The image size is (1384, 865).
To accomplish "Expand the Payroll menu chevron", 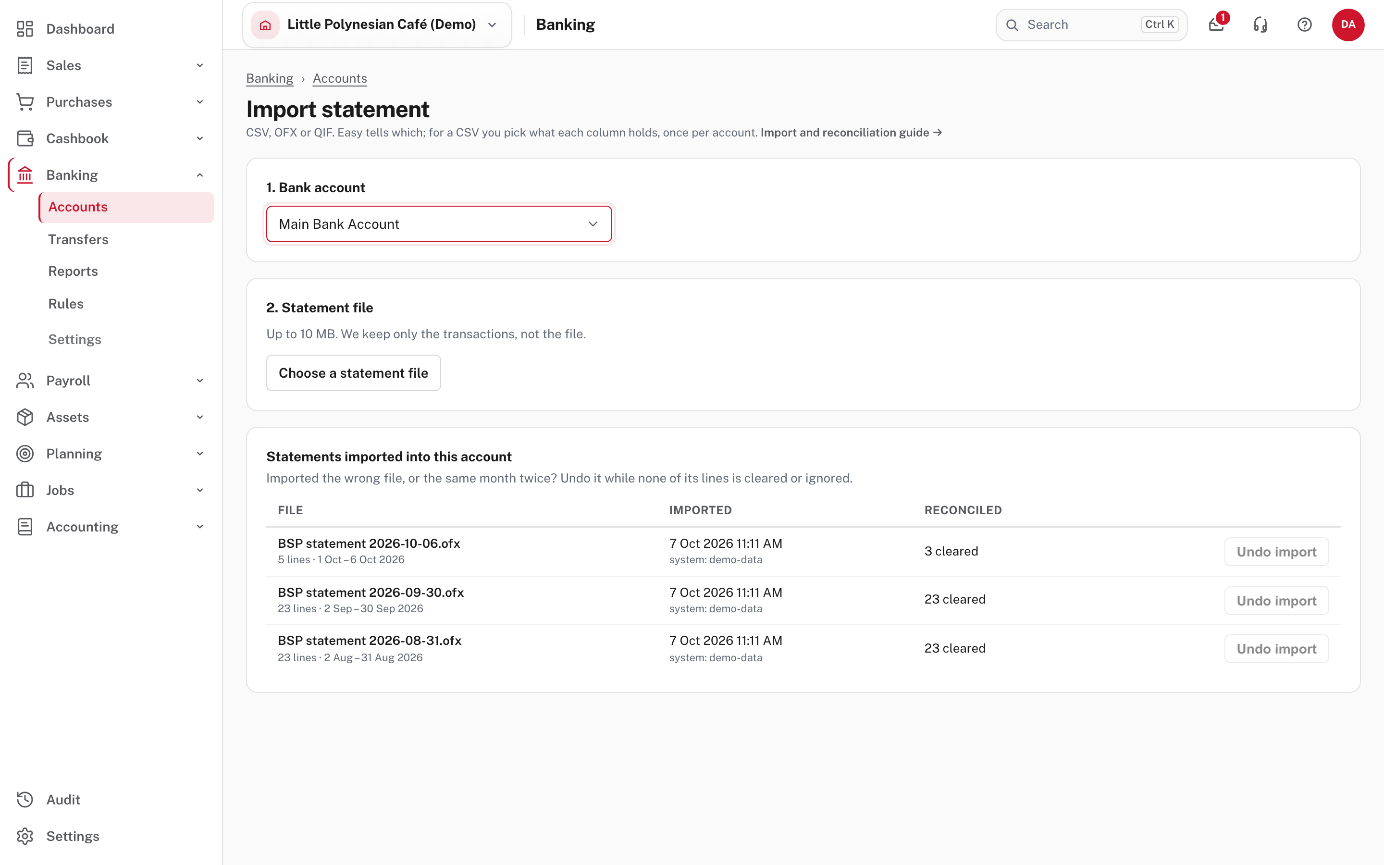I will pyautogui.click(x=199, y=381).
